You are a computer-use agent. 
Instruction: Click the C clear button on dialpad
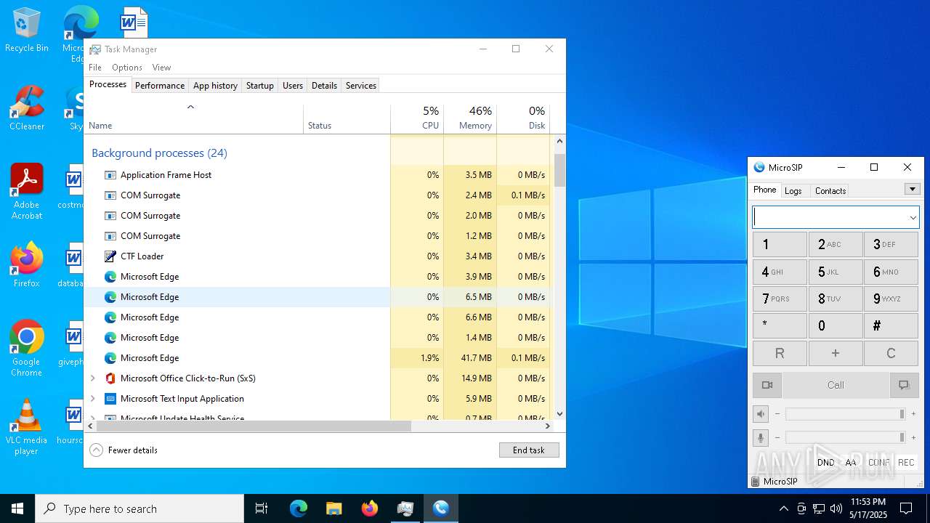(891, 354)
